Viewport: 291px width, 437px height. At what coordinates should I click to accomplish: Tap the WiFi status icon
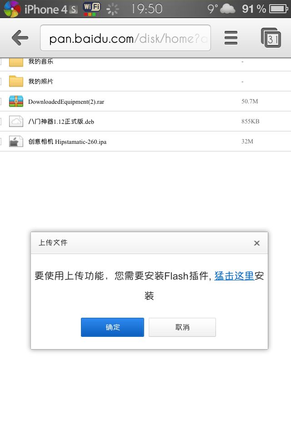[91, 9]
